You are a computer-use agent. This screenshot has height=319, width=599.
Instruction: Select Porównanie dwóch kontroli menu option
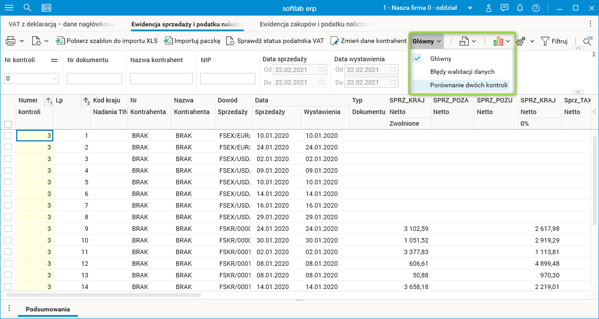(x=469, y=85)
